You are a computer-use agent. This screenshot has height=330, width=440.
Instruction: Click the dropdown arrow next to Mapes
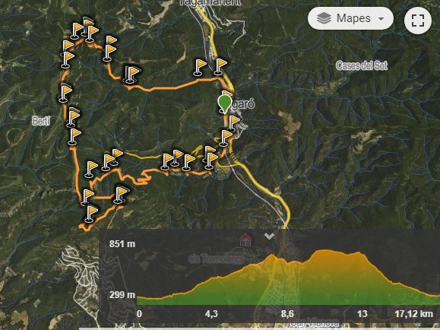[x=381, y=19]
